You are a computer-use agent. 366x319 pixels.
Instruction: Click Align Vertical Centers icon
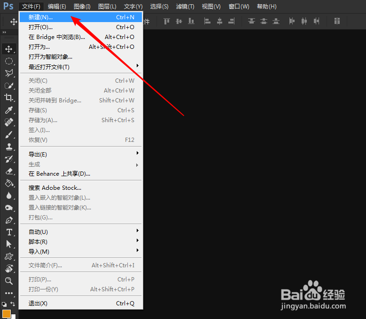[x=179, y=21]
